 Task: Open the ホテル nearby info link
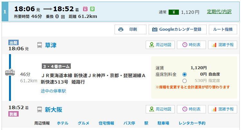[x=62, y=123]
